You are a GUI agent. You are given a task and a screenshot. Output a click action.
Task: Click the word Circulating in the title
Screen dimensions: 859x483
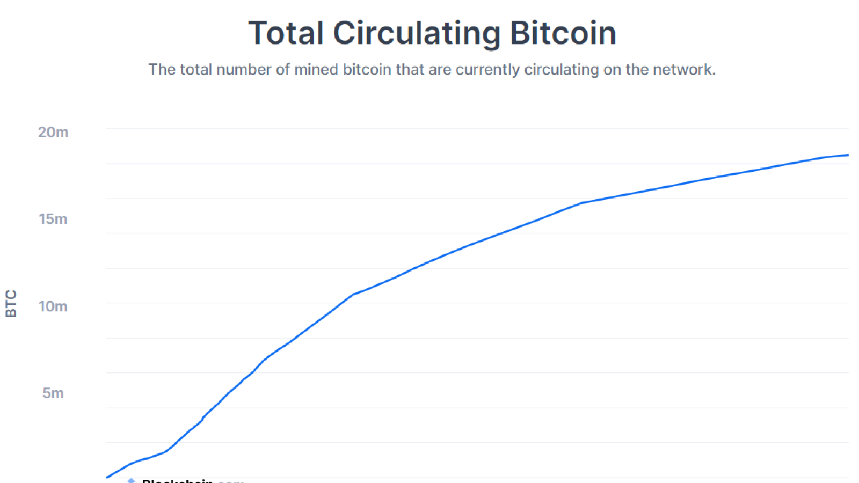[x=417, y=33]
